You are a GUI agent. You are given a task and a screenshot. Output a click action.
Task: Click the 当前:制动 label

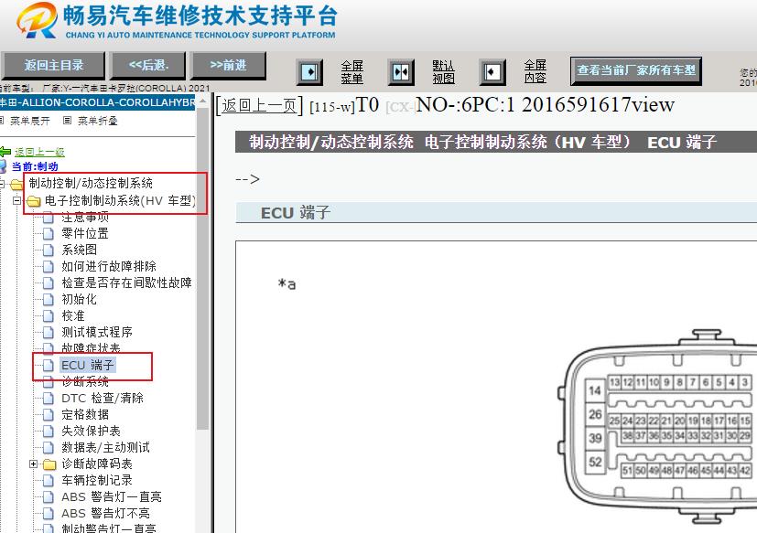35,166
